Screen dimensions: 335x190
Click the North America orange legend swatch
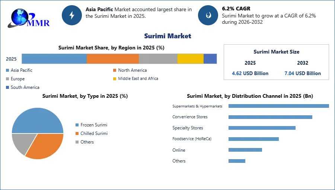(x=115, y=70)
